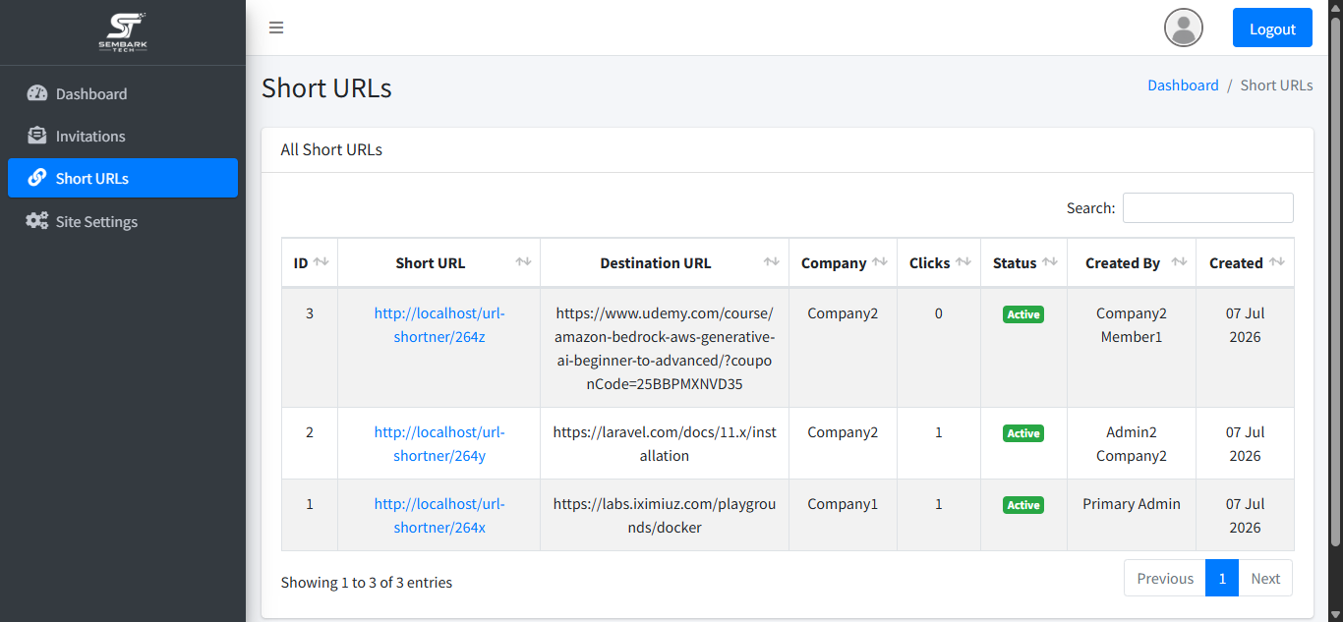Click Short URLs breadcrumb text
The image size is (1343, 622).
point(1276,85)
